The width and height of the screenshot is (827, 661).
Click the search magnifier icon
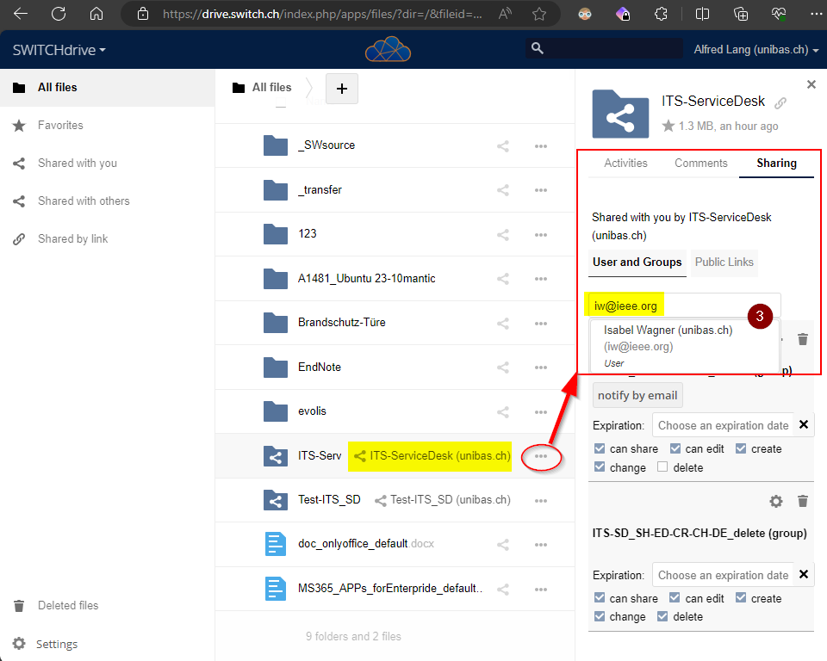coord(537,48)
